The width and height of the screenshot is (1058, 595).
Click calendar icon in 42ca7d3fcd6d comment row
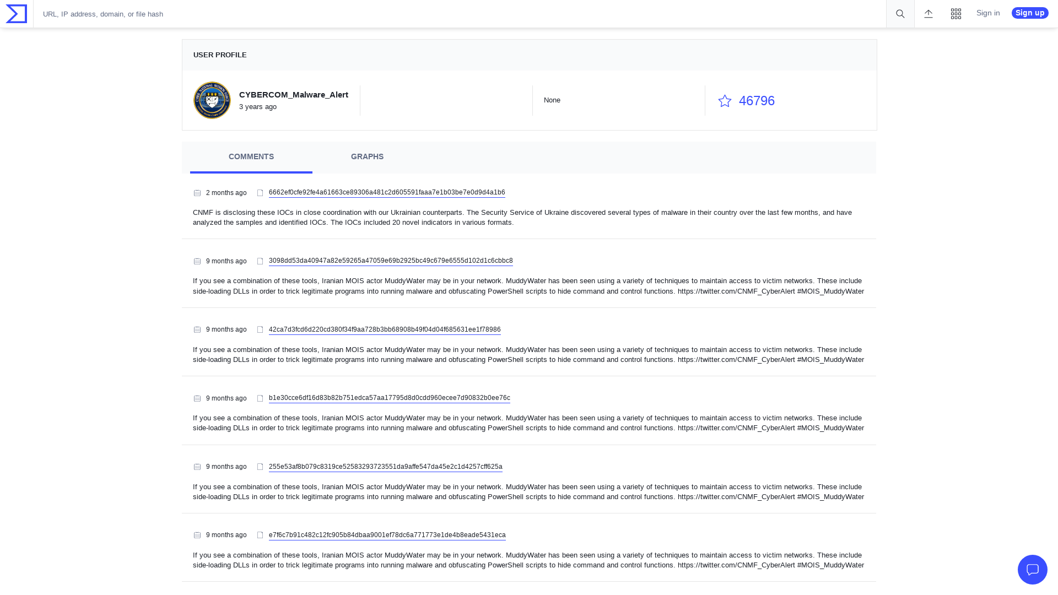point(197,329)
